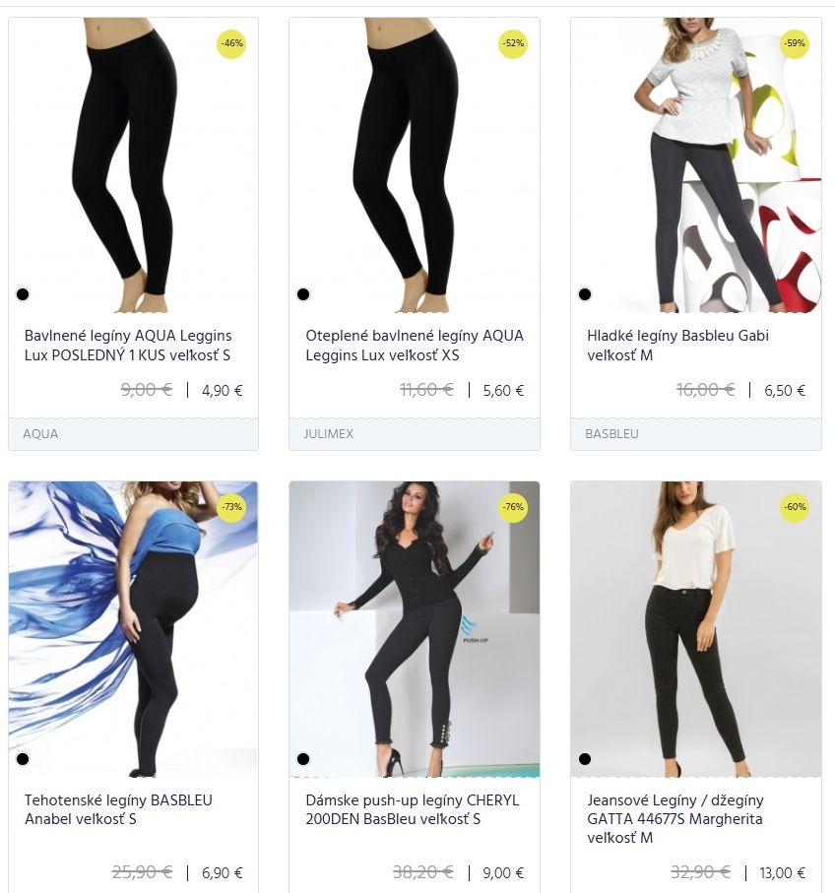
Task: Choose black swatch on Tehotenské legíny Anabel
Action: coord(23,759)
